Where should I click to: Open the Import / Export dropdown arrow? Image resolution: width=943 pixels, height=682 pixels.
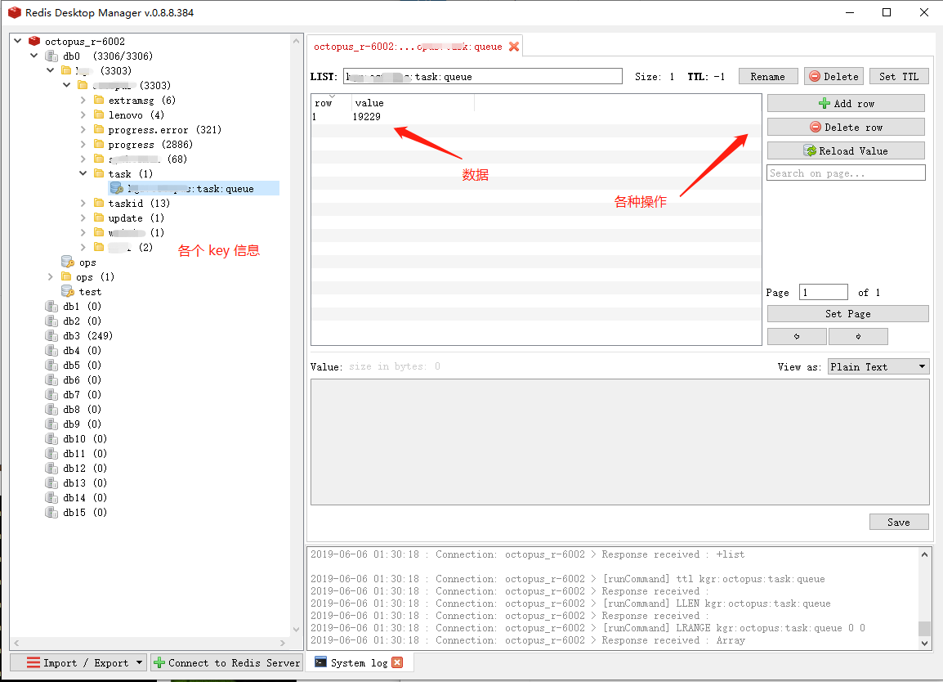click(x=140, y=662)
